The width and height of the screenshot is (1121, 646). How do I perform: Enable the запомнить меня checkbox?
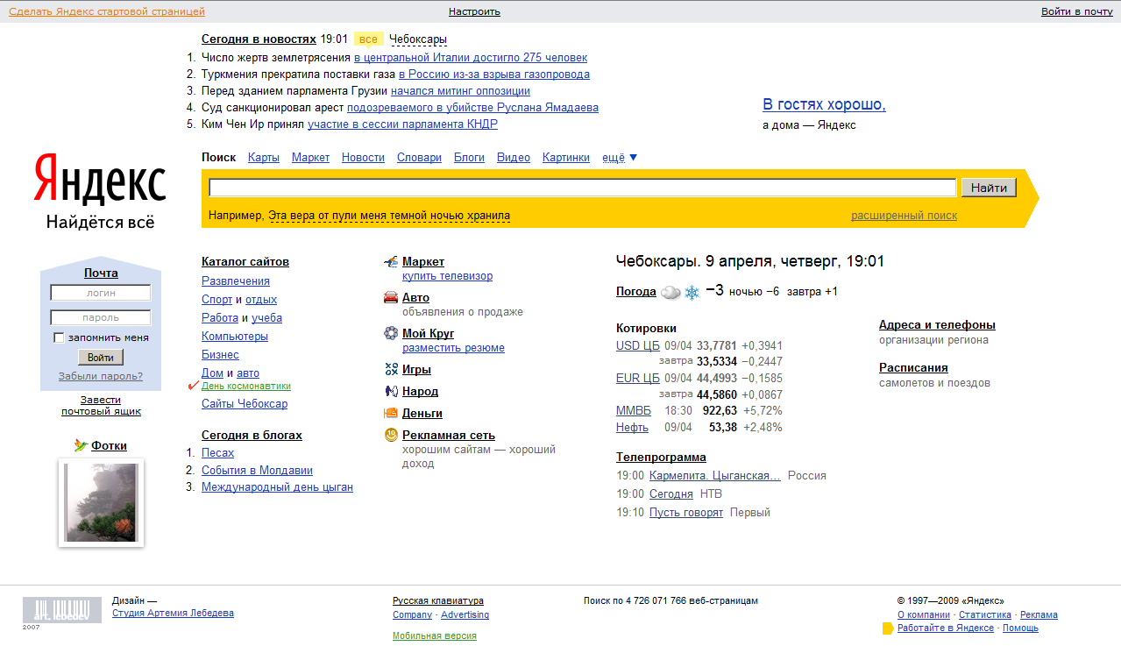59,337
